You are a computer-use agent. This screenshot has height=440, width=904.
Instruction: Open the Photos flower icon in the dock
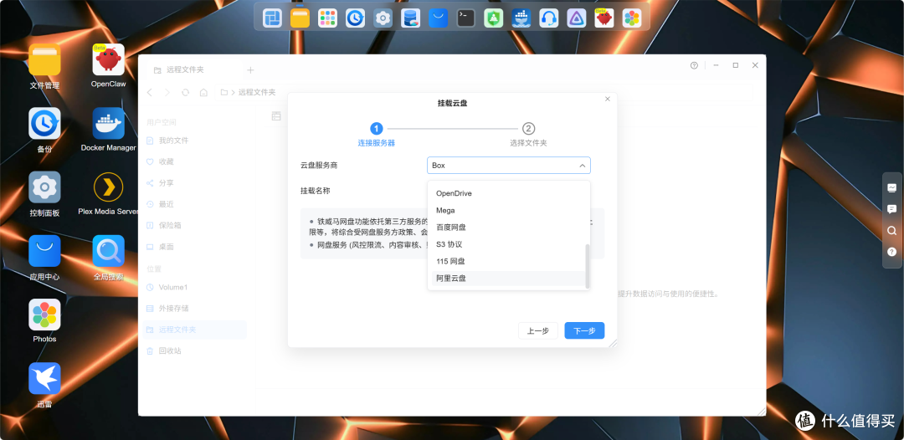tap(632, 18)
